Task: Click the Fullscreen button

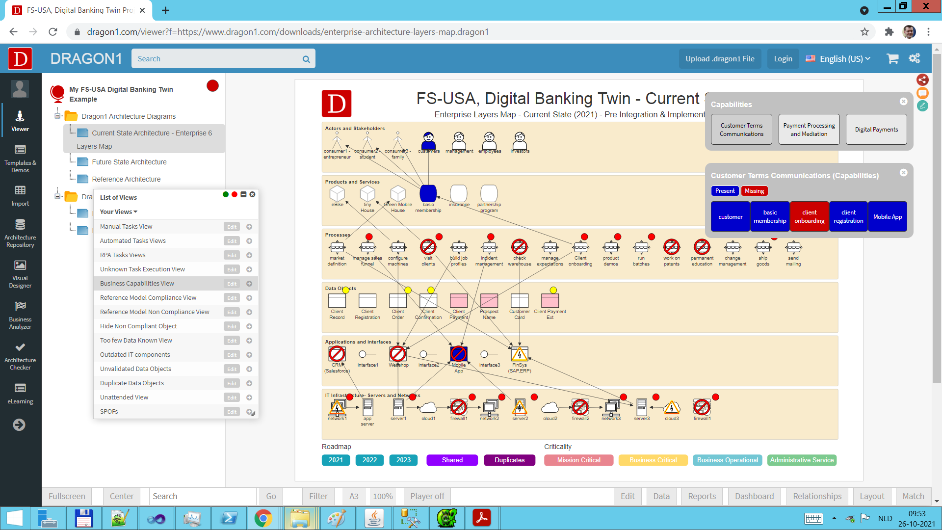Action: 67,496
